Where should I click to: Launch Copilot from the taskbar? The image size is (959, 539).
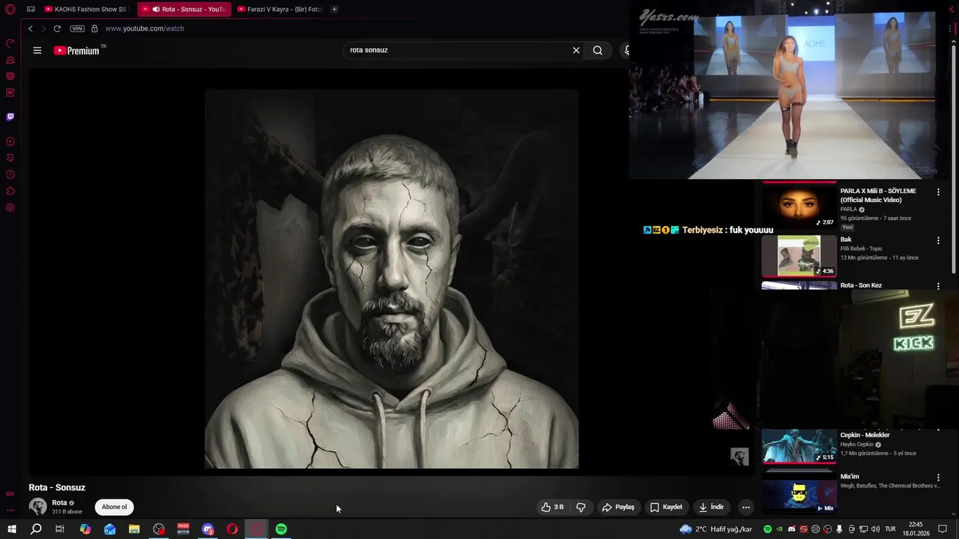pos(85,529)
